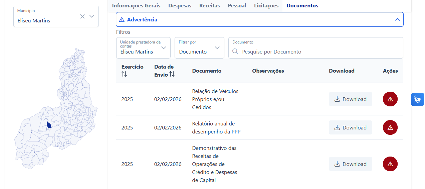The height and width of the screenshot is (189, 425).
Task: Open the Município dropdown chevron
Action: pyautogui.click(x=92, y=16)
